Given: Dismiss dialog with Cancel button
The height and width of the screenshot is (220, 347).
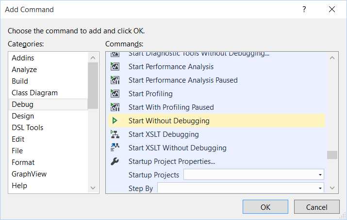Looking at the screenshot, I should click(317, 207).
